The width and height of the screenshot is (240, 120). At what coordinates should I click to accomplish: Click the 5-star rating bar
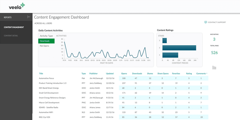pyautogui.click(x=170, y=55)
